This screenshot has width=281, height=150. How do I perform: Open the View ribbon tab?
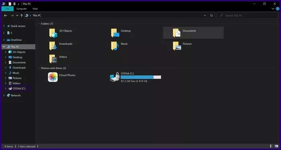[35, 9]
